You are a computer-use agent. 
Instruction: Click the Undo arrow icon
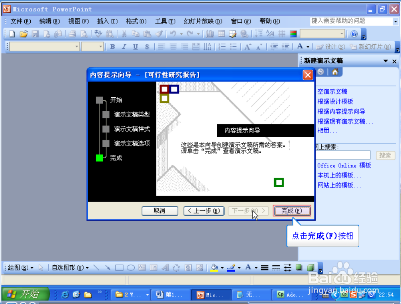(173, 34)
